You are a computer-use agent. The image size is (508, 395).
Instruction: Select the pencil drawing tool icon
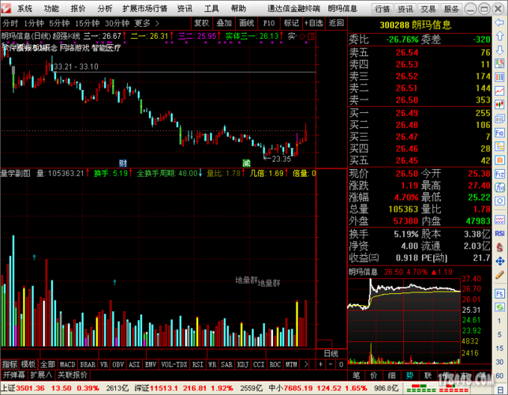coord(499,275)
